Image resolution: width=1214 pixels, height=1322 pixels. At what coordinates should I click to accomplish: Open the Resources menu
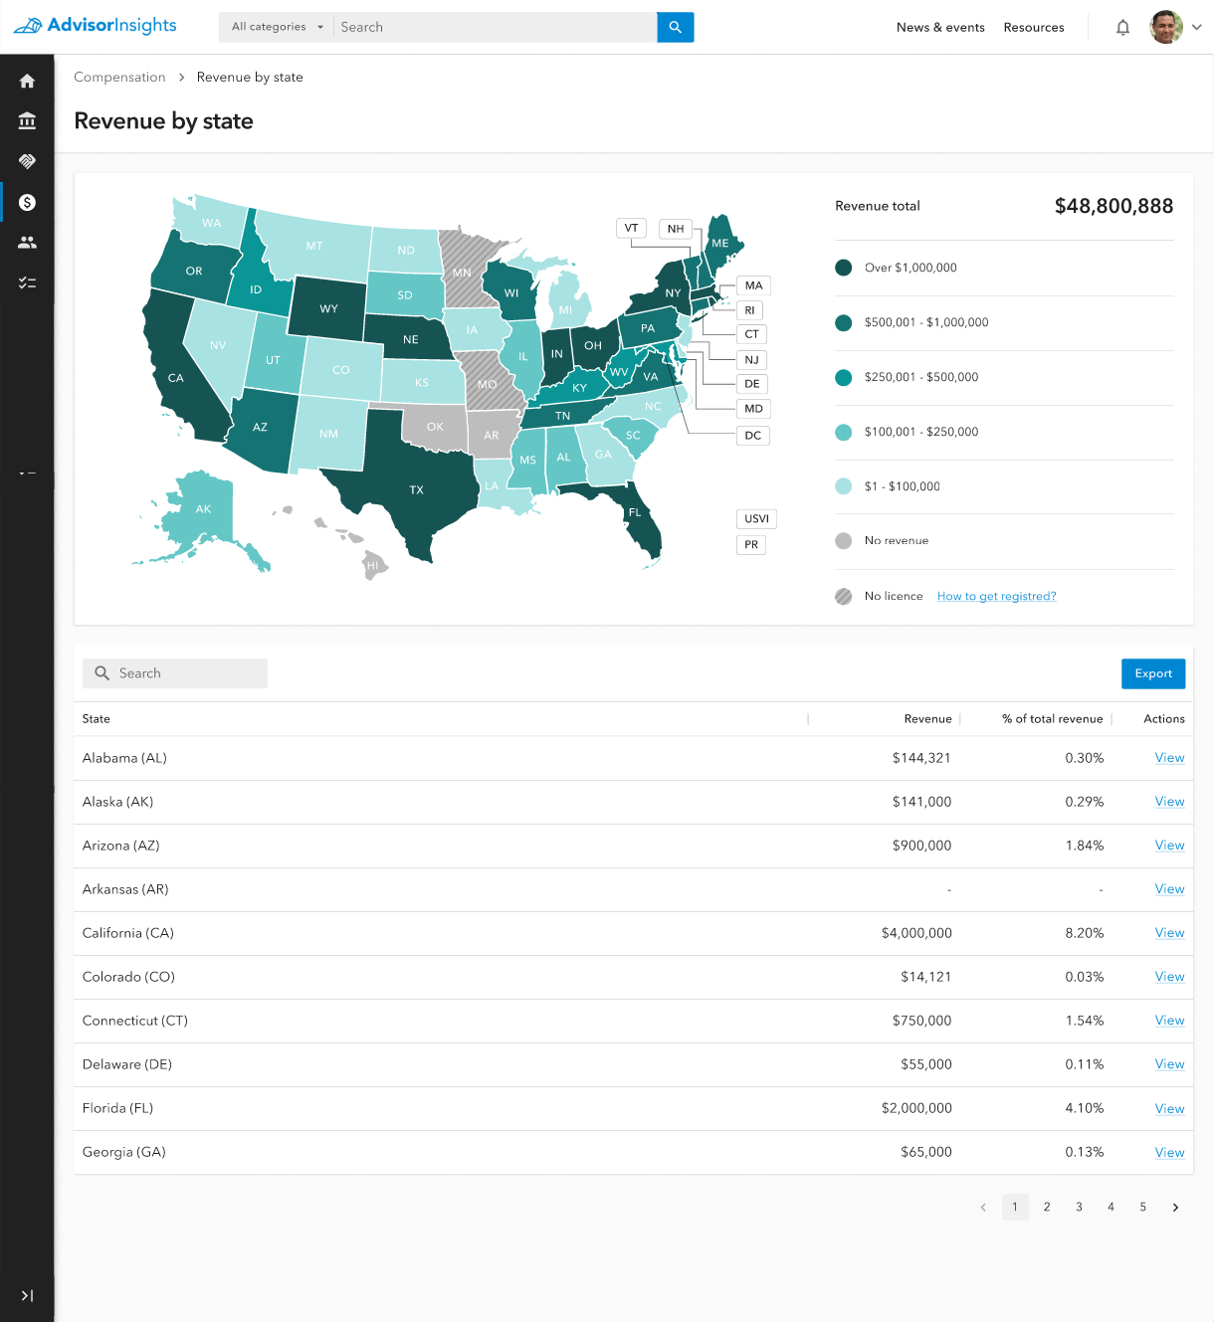(x=1034, y=28)
